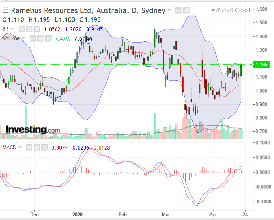
Task: Click the 0.700 price axis label
Action: pos(261,131)
